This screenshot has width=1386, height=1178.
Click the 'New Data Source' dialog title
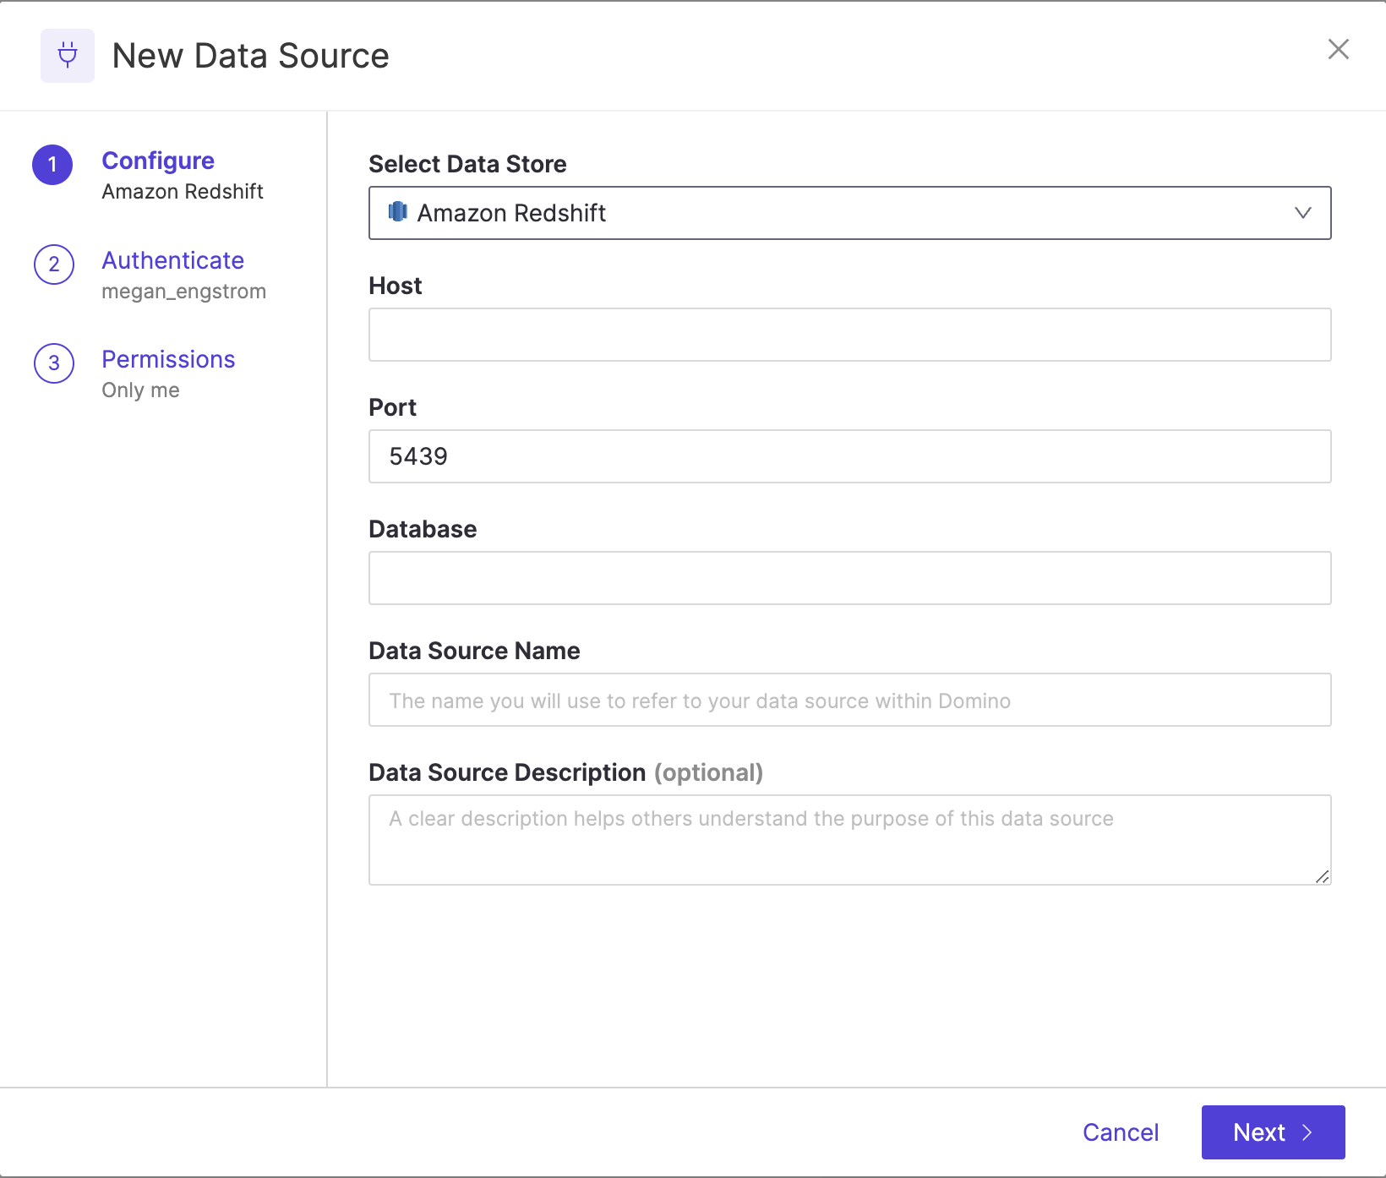click(x=251, y=56)
